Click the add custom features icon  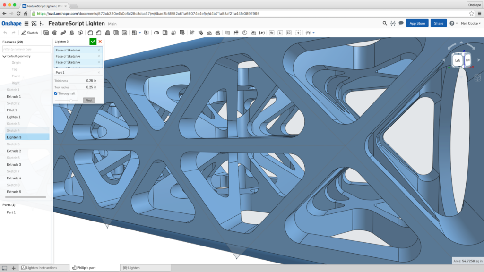click(298, 33)
